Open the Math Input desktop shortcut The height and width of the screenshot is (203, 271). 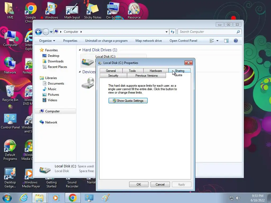72,10
